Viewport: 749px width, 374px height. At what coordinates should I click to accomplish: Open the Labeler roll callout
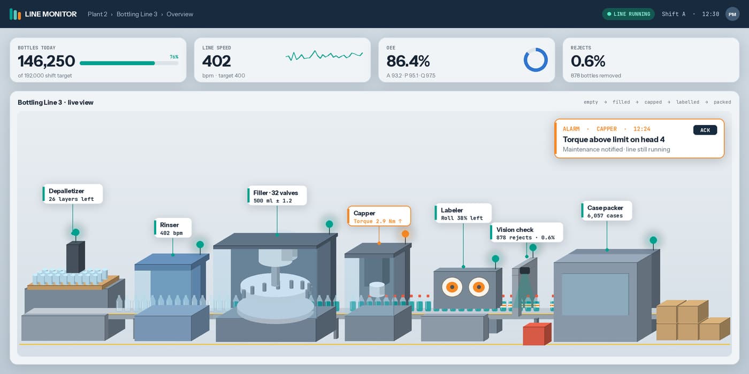(x=463, y=213)
